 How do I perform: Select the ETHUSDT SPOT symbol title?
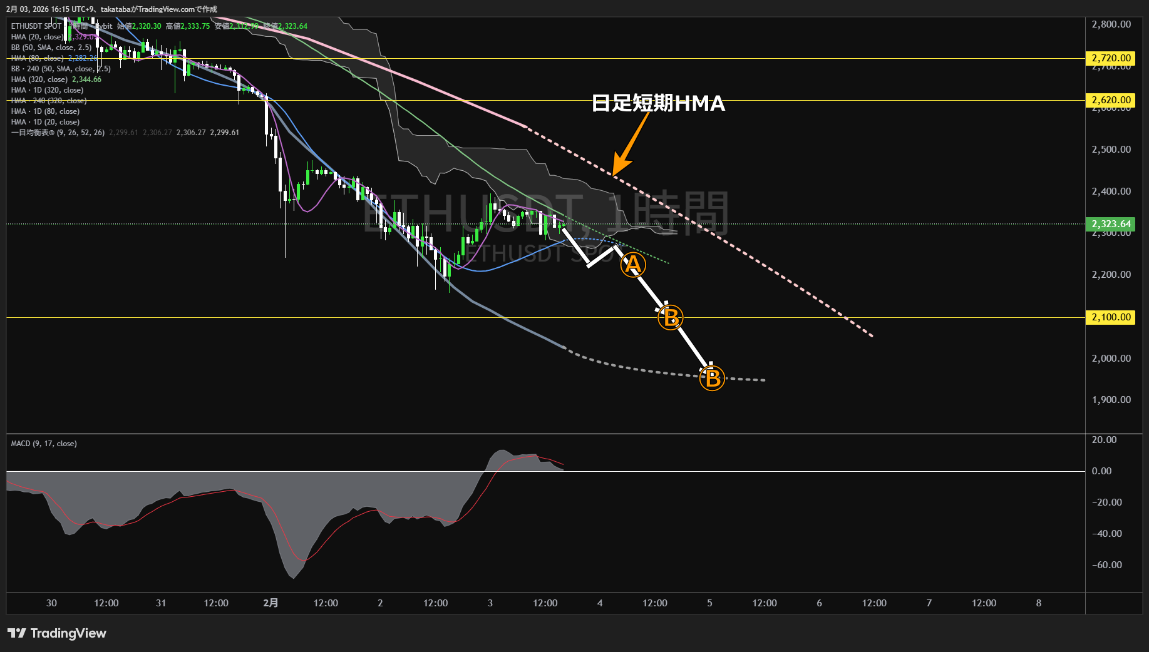tap(36, 26)
